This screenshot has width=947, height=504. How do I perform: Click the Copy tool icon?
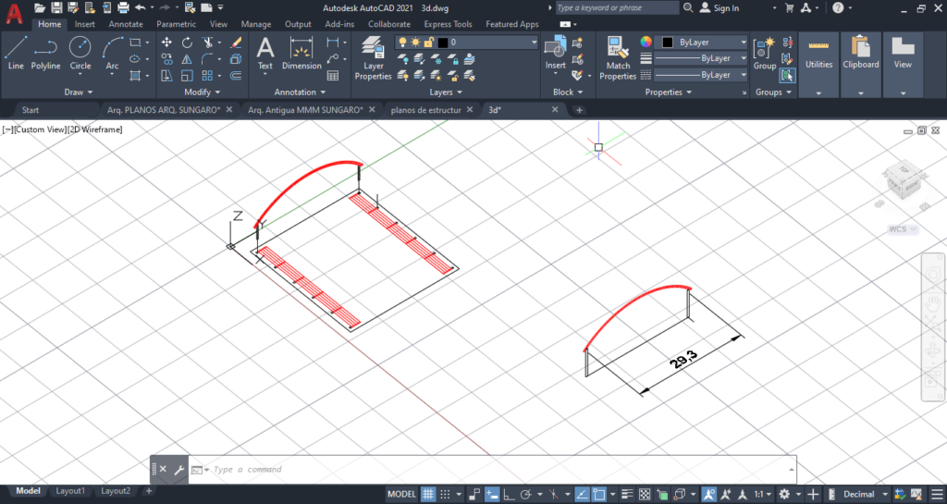point(166,58)
